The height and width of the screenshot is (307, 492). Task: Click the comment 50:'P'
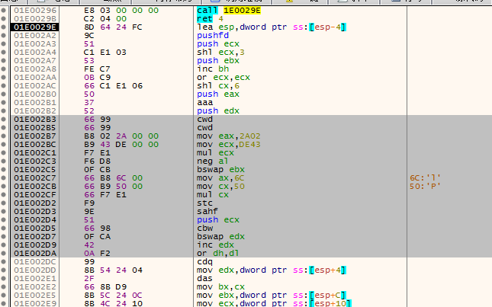(425, 187)
